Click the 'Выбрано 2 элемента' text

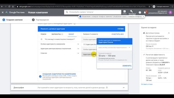pos(91,34)
